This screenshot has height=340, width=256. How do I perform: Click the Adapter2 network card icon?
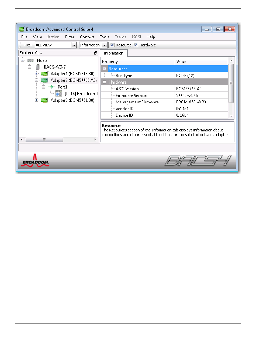[44, 80]
